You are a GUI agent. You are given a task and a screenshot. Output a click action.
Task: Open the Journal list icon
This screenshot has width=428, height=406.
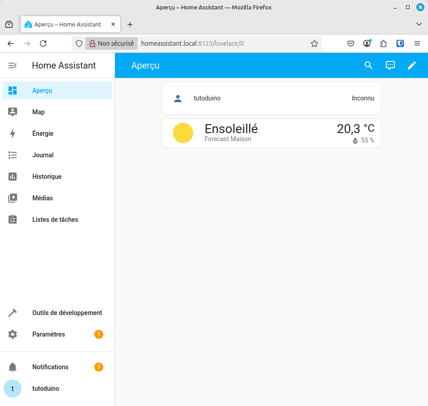13,155
